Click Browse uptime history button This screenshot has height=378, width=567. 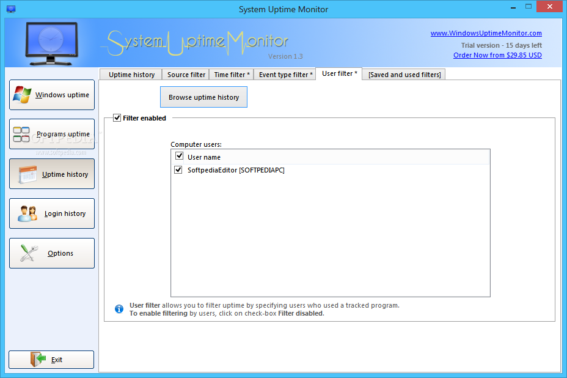click(203, 97)
